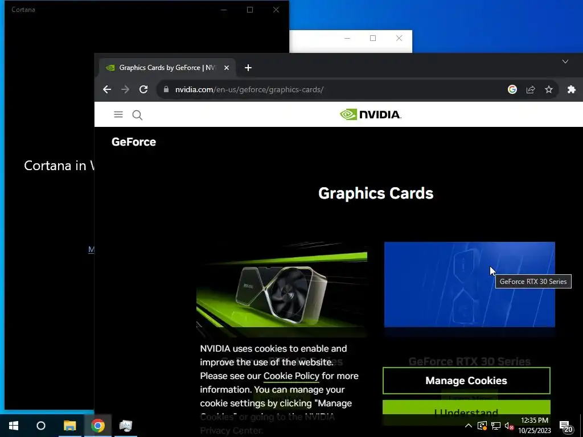Screen dimensions: 583x437
Task: Open the Chrome extensions puzzle icon
Action: [x=572, y=89]
